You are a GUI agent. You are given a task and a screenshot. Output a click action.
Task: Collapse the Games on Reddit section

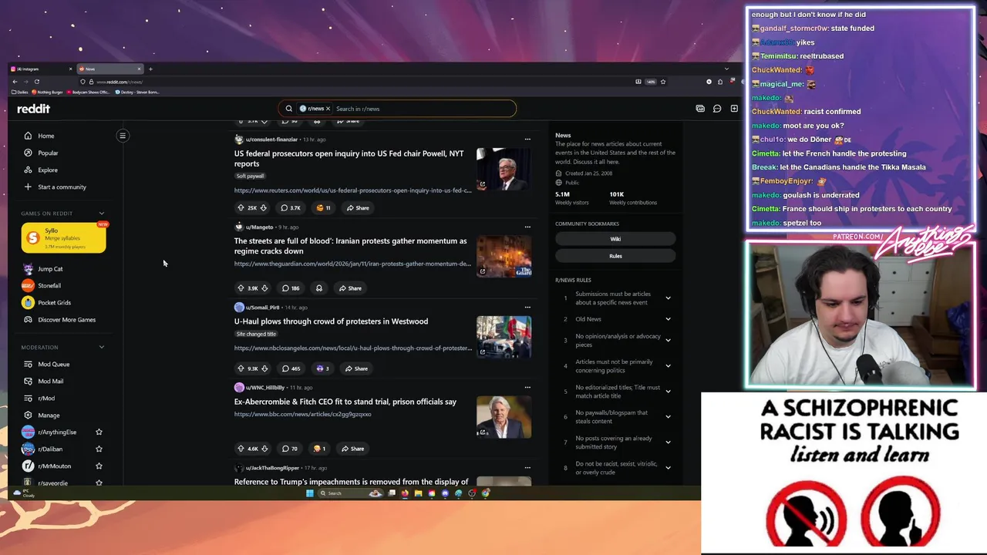102,214
